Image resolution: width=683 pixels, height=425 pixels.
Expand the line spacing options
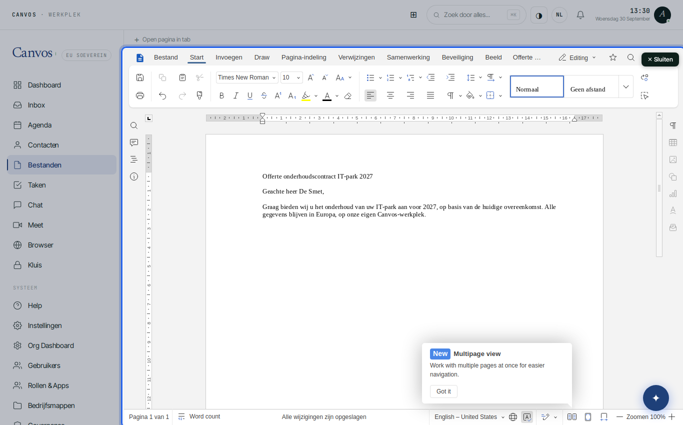tap(480, 77)
